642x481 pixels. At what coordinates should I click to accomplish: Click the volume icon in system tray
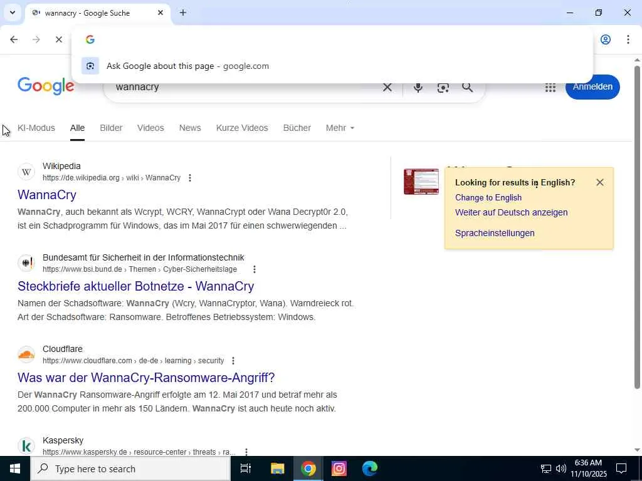click(x=561, y=468)
